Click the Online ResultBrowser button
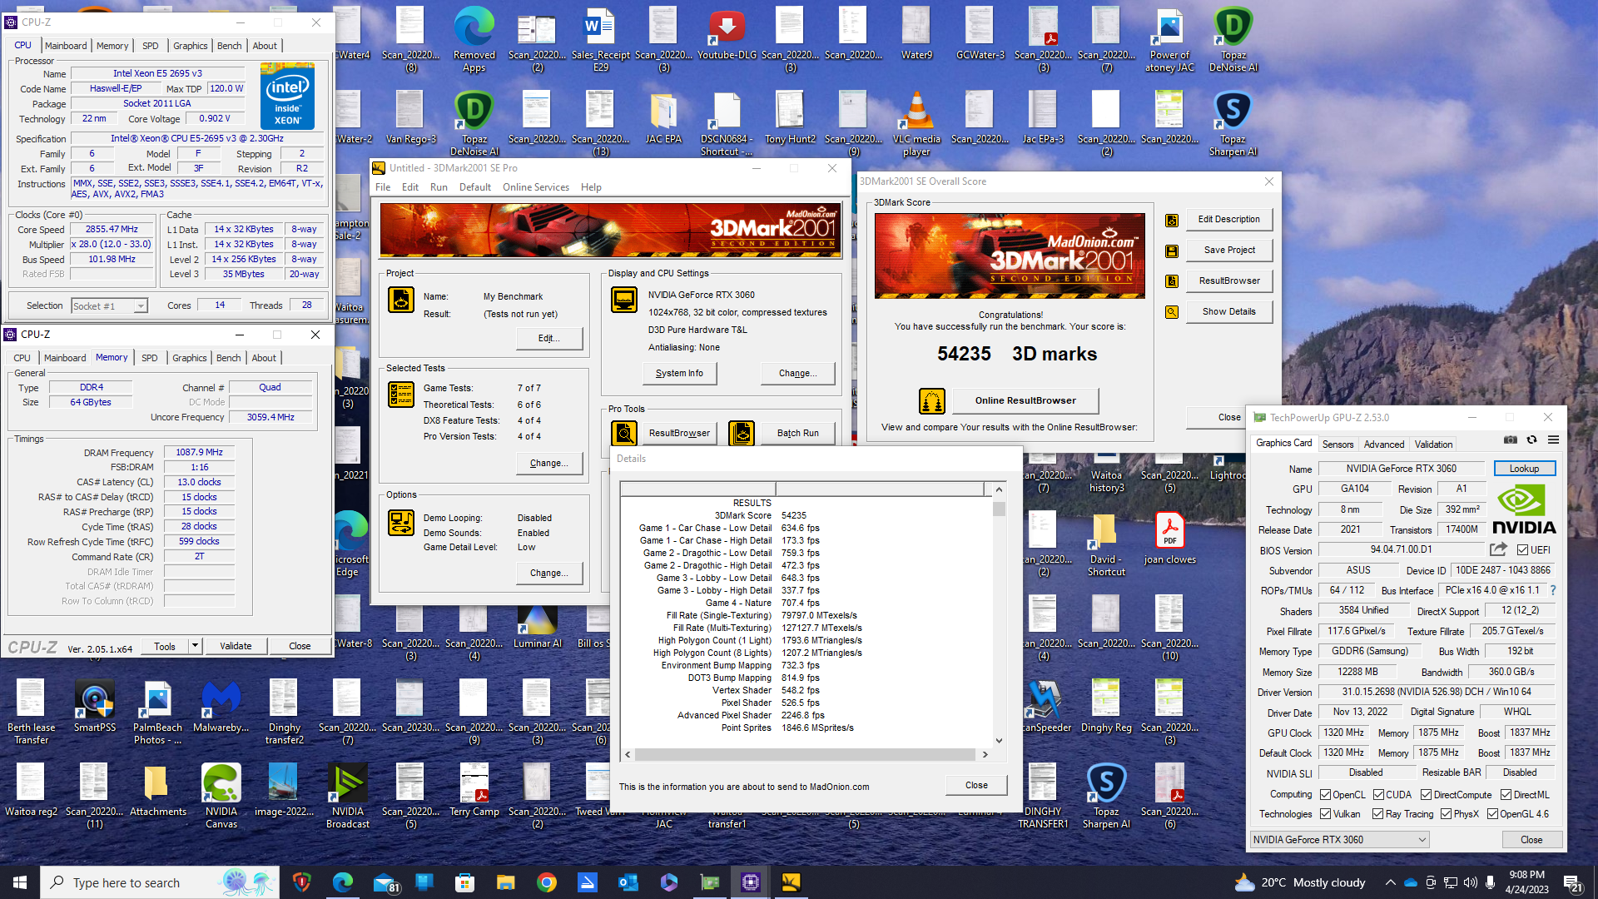The height and width of the screenshot is (899, 1598). coord(1025,401)
